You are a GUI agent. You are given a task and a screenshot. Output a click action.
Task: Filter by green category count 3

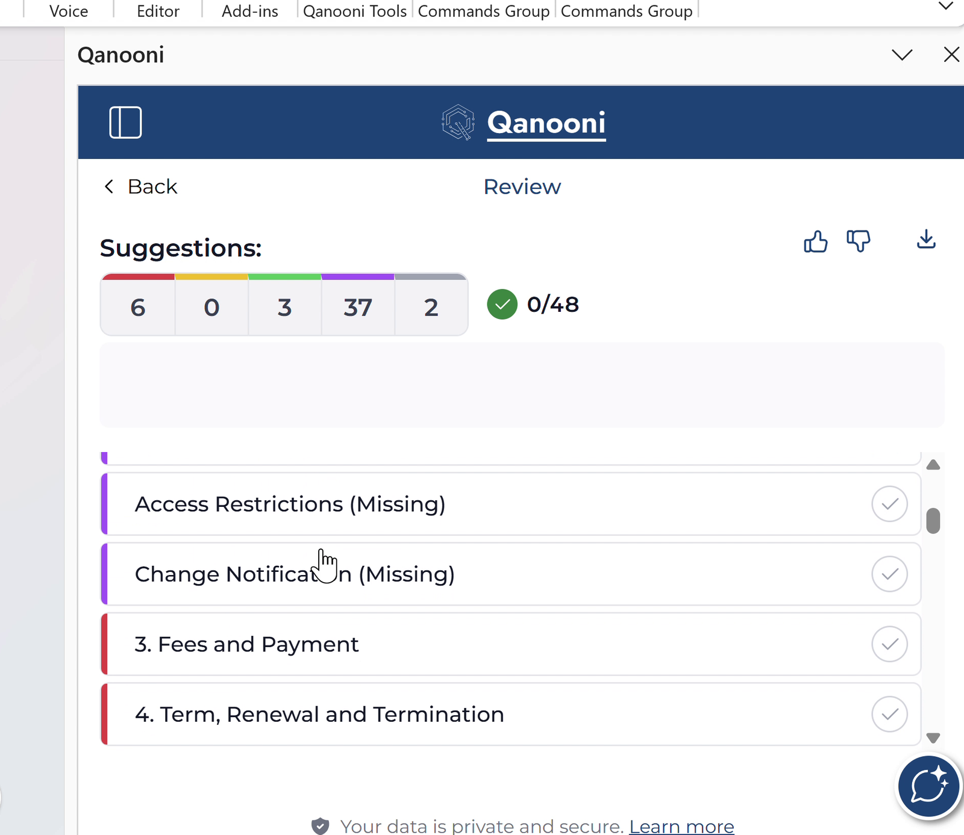click(284, 305)
